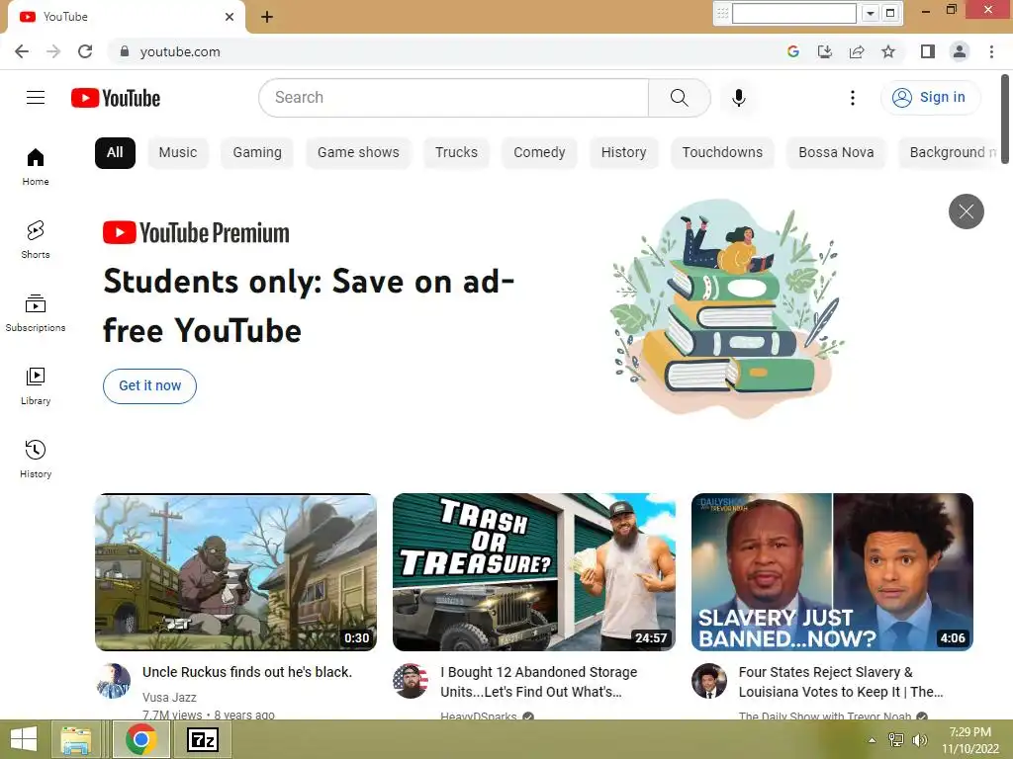Select the Bossa Nova filter chip
Screen dimensions: 1013x759
pos(836,153)
